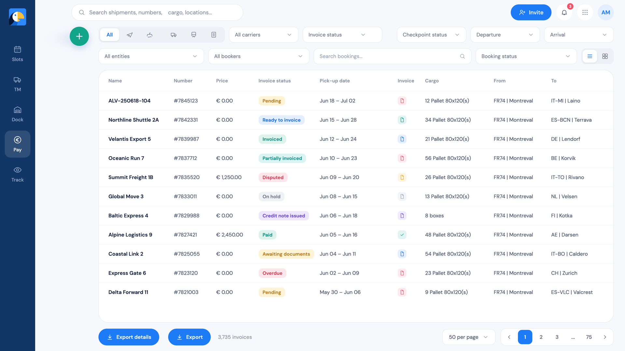The height and width of the screenshot is (351, 625).
Task: Open the Booking status dropdown
Action: (526, 56)
